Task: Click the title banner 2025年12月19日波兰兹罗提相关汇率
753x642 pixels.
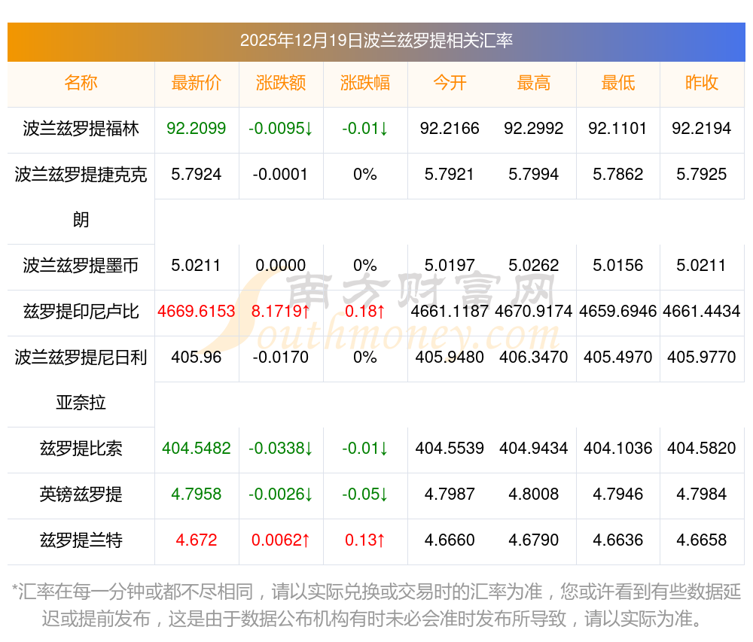Action: [x=376, y=41]
